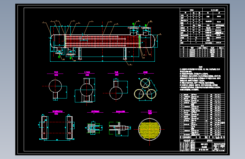This screenshot has width=245, height=159.
Task: Select the tie rod detail view with green brackets
Action: 120,129
